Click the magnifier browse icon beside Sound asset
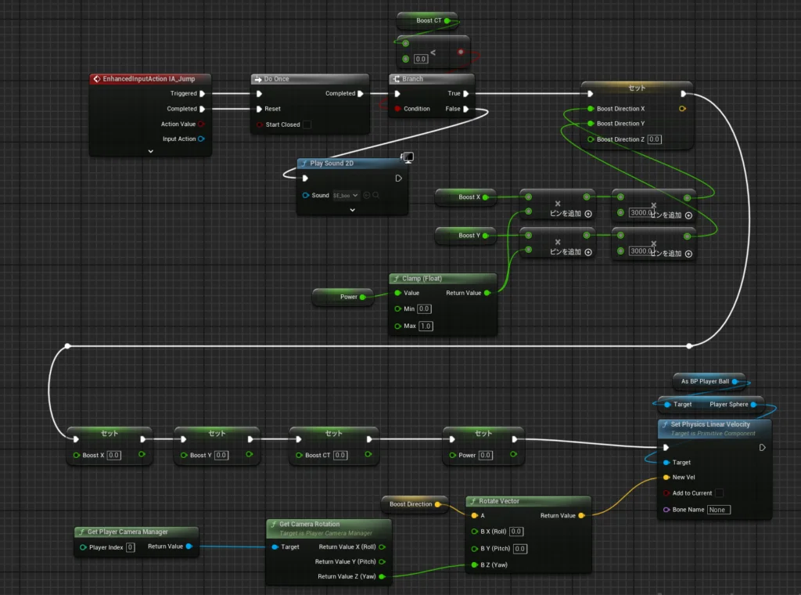 click(x=375, y=195)
